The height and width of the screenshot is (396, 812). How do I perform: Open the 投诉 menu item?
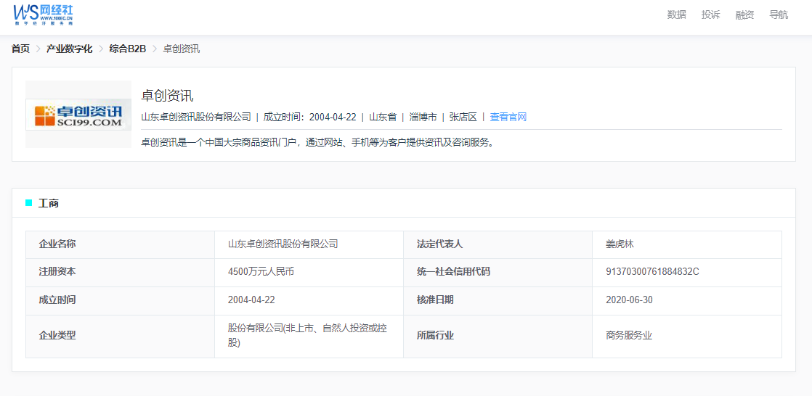tap(710, 15)
